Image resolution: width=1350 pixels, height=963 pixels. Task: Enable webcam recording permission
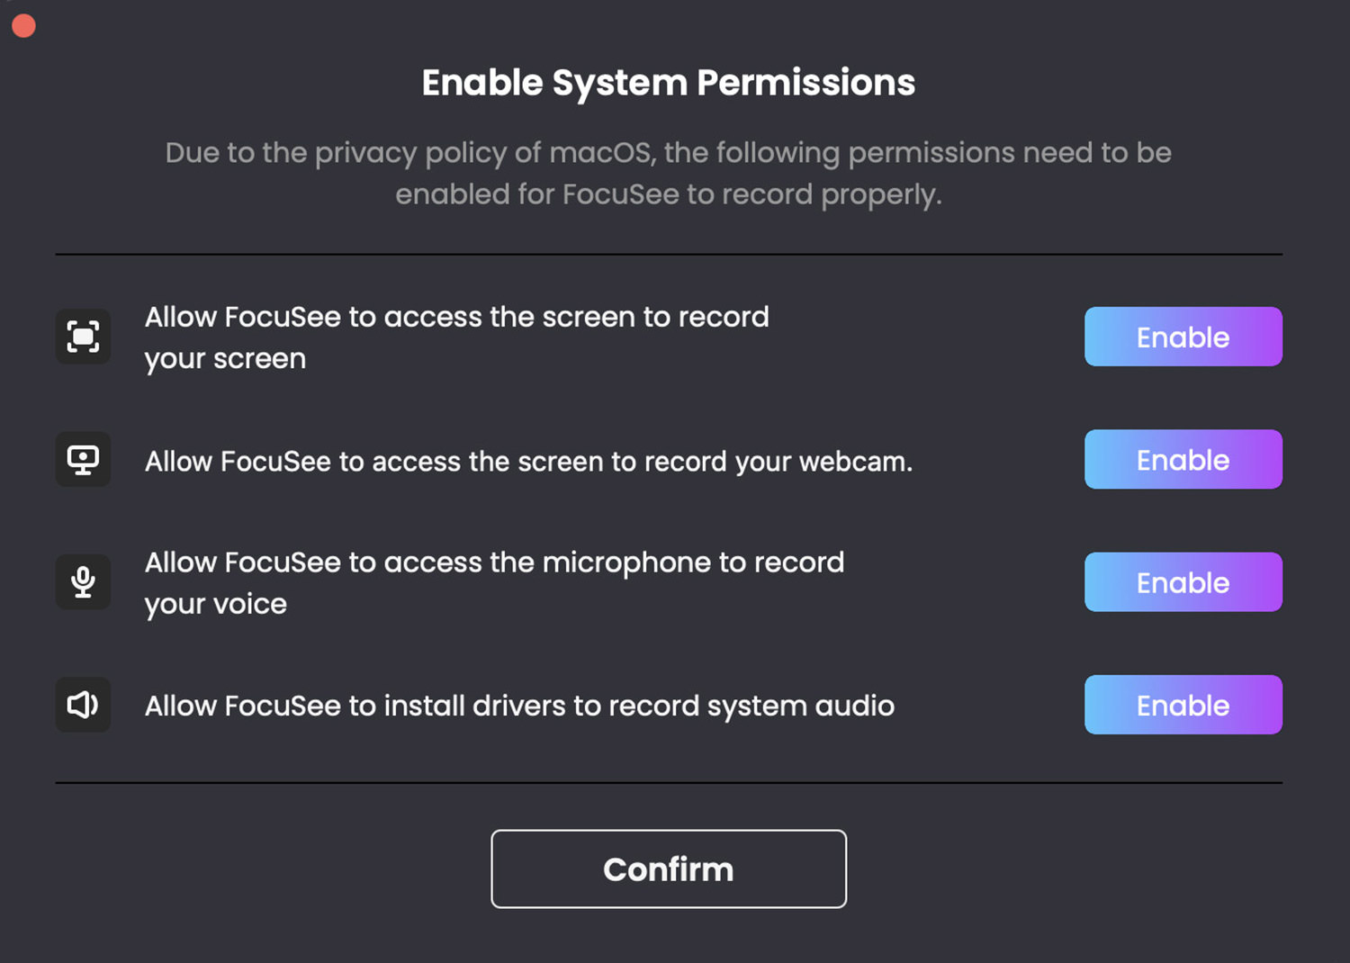(1183, 459)
